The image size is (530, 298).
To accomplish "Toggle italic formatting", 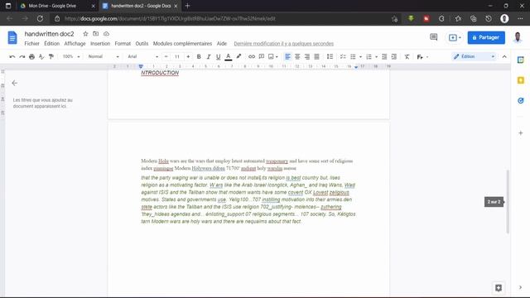I will point(209,57).
